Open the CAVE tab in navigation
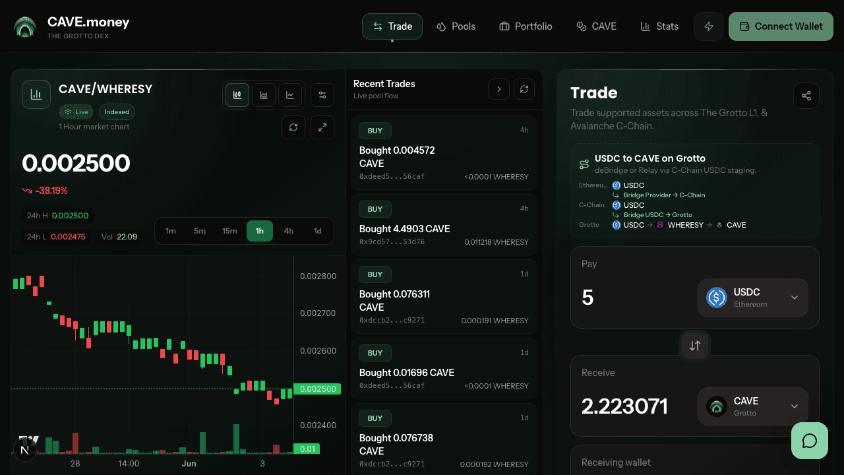This screenshot has height=475, width=844. pyautogui.click(x=596, y=26)
